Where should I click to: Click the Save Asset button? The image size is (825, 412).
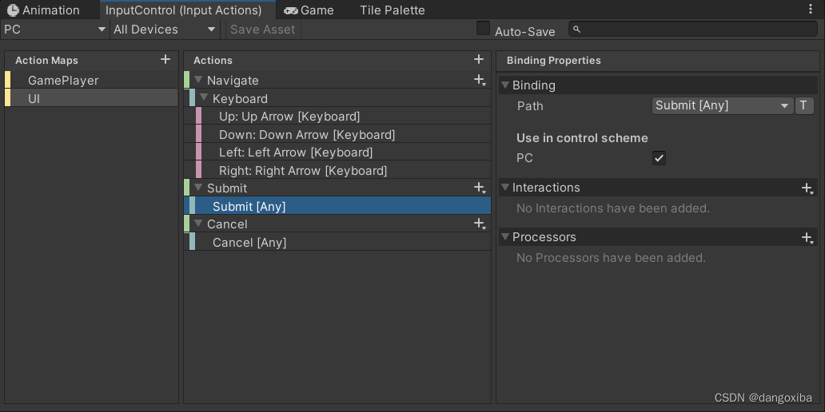click(x=262, y=30)
